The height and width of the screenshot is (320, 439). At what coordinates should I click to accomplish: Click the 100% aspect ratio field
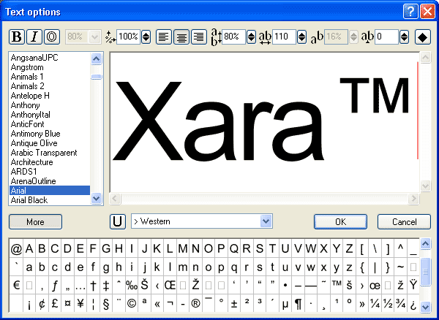[129, 37]
